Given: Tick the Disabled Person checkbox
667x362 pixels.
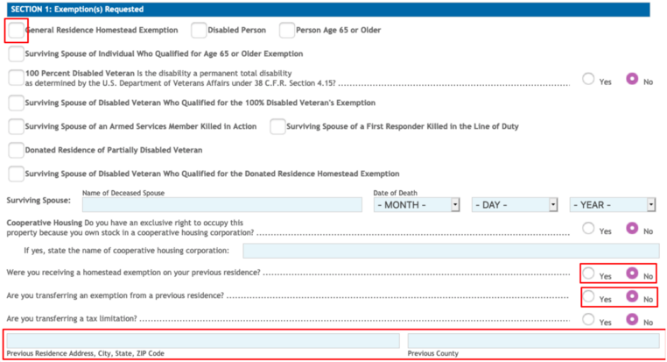Looking at the screenshot, I should click(199, 30).
